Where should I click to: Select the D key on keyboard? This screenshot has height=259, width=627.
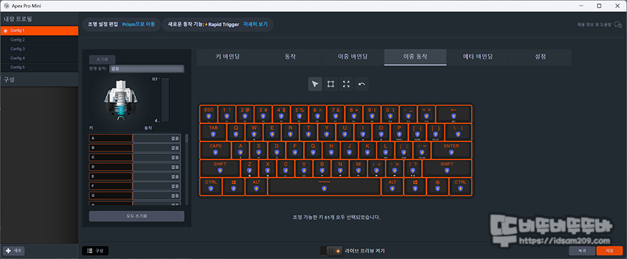[x=277, y=150]
